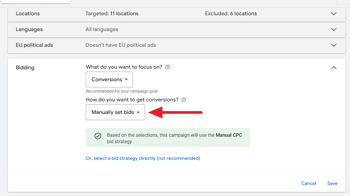350x196 pixels.
Task: Click the Bidding section heading
Action: click(x=25, y=68)
